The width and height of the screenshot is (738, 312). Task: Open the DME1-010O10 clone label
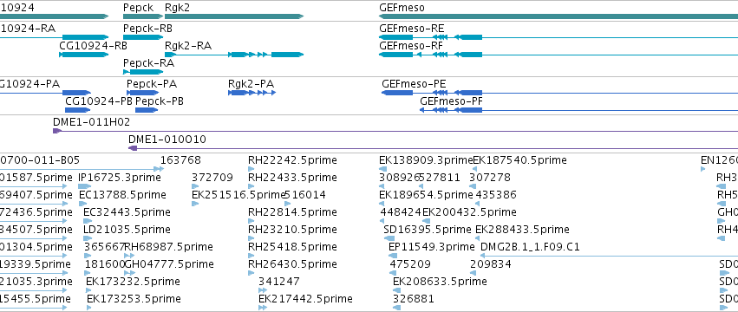pos(167,140)
